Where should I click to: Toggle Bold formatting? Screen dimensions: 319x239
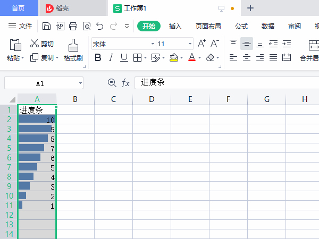coord(97,57)
